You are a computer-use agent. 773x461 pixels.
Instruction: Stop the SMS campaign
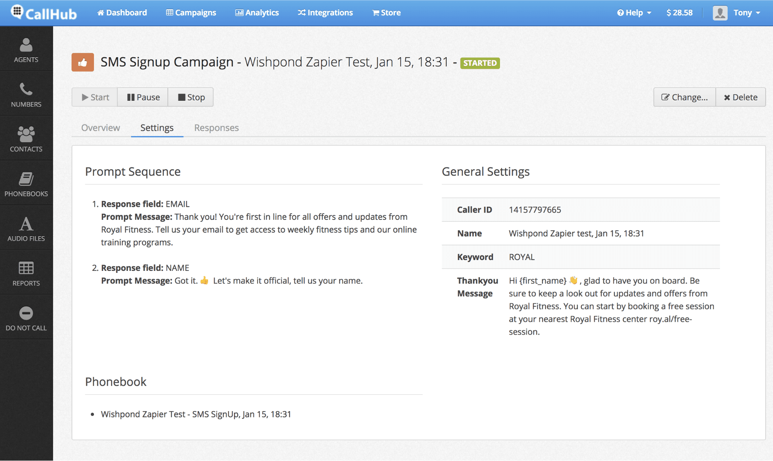pyautogui.click(x=191, y=97)
